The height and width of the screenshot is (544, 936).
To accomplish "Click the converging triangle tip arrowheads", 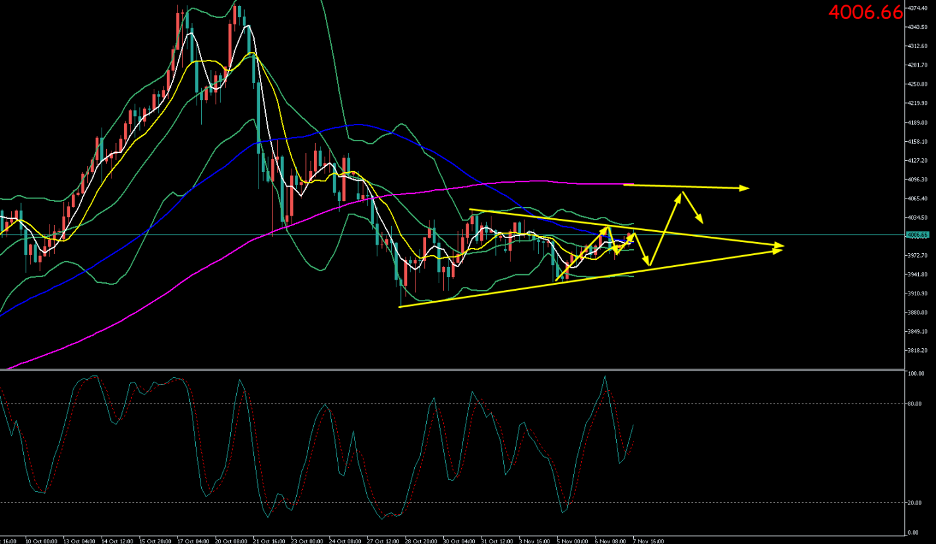I will point(778,248).
